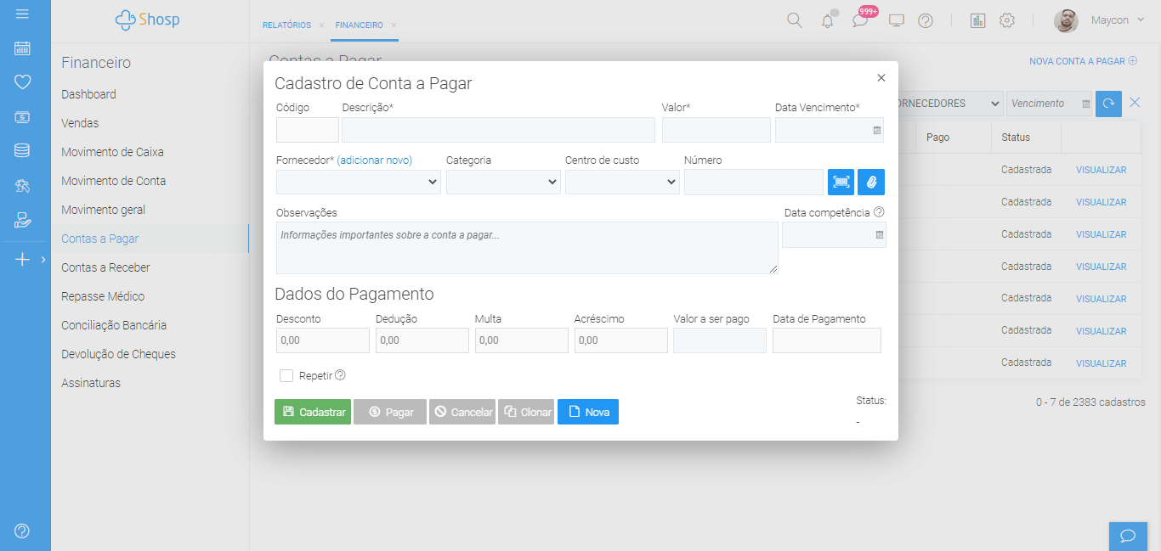Close the Cadastro de Conta a Pagar dialog
This screenshot has height=551, width=1161.
click(x=881, y=78)
